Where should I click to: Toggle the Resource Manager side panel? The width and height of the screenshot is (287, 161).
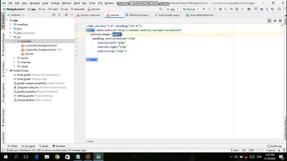(x=3, y=44)
